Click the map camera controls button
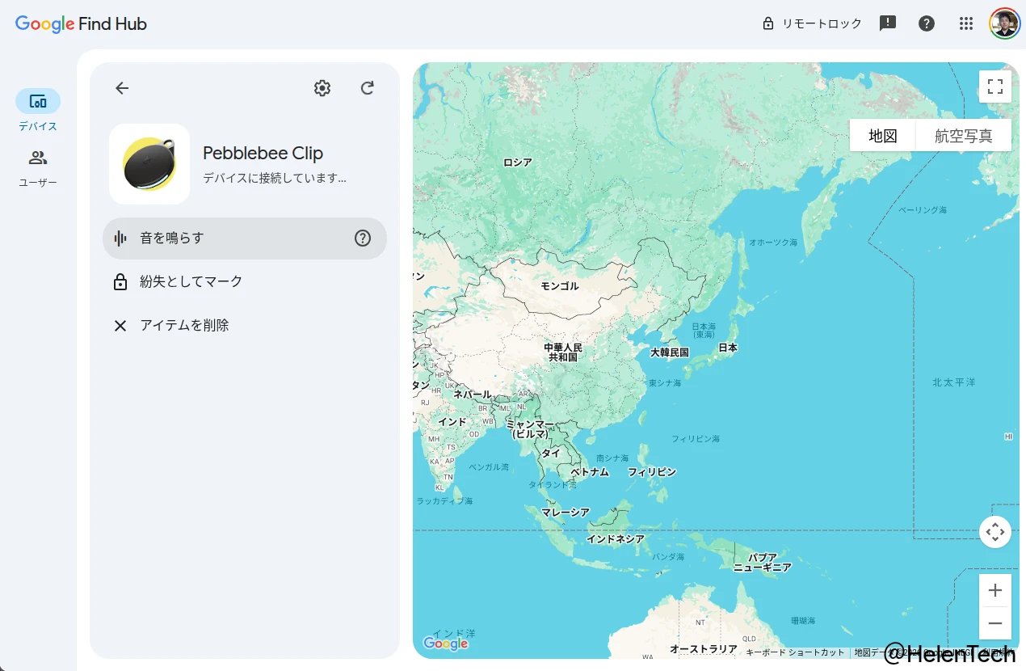 (x=995, y=532)
